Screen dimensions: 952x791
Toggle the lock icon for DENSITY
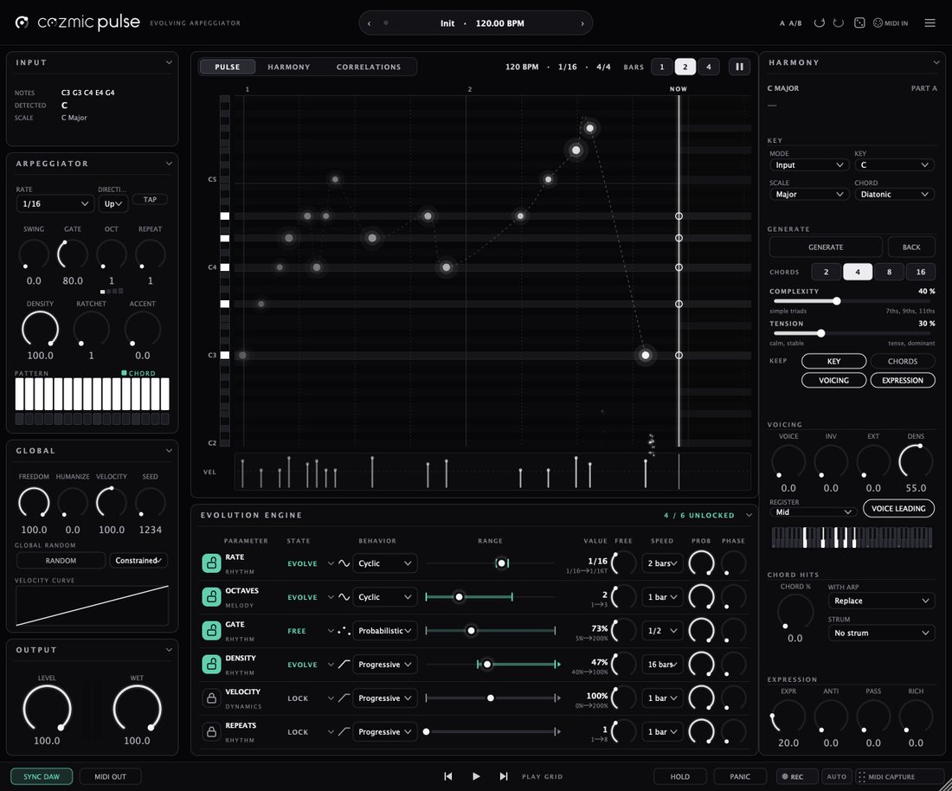coord(211,664)
